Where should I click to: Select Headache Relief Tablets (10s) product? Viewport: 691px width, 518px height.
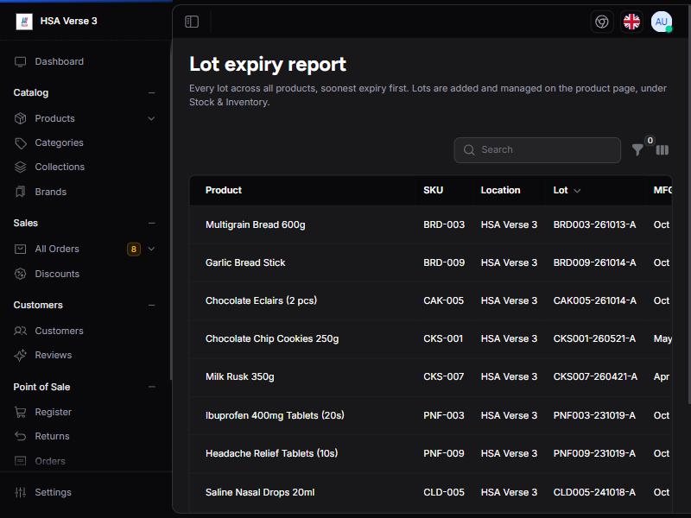[271, 453]
